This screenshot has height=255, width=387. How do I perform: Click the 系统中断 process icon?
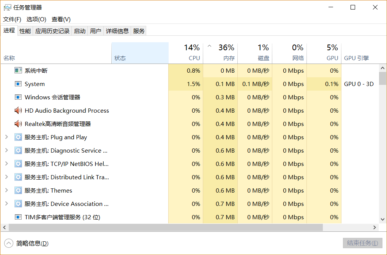pos(18,70)
